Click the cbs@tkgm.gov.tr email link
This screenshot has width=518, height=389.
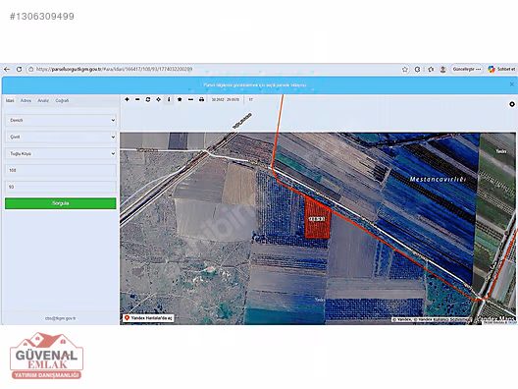tap(60, 318)
